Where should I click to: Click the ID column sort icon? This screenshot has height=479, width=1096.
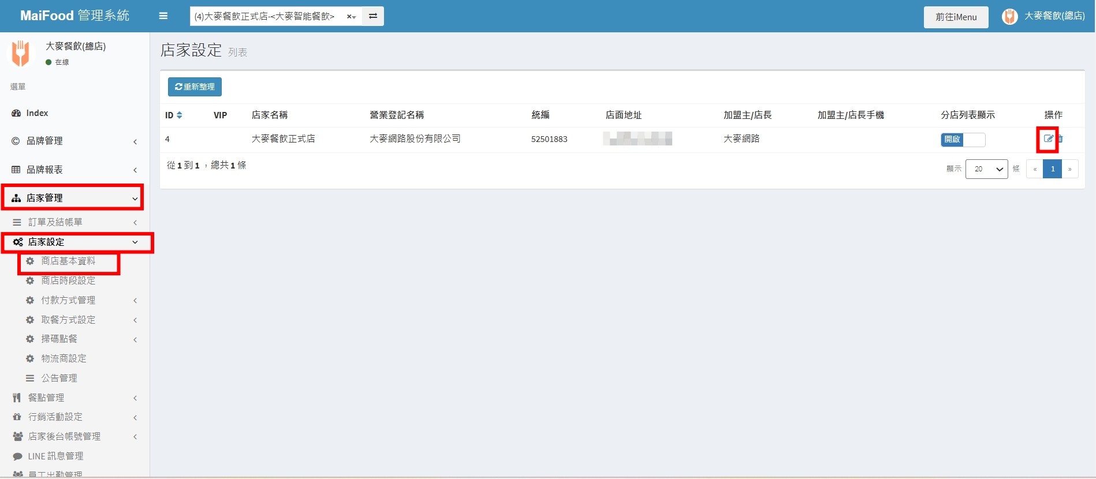tap(180, 115)
